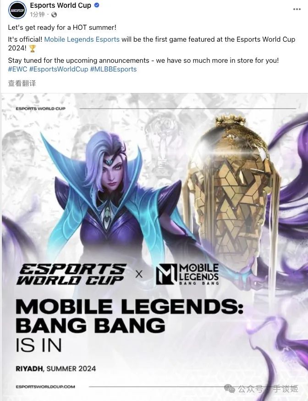Open the #EsportsWorldCup hashtag
This screenshot has height=401, width=308.
coord(59,69)
